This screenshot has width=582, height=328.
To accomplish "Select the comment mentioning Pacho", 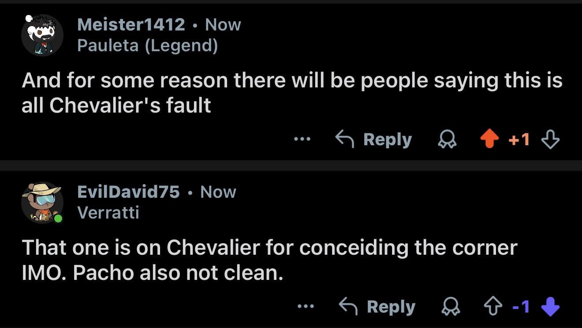I will (269, 260).
